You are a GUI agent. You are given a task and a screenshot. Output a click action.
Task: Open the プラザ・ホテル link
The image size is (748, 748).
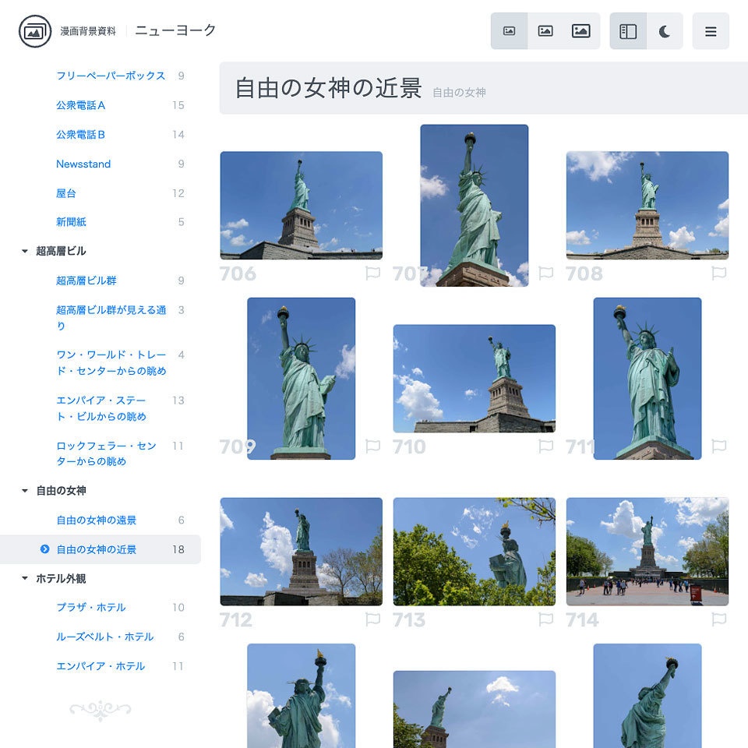[x=90, y=607]
